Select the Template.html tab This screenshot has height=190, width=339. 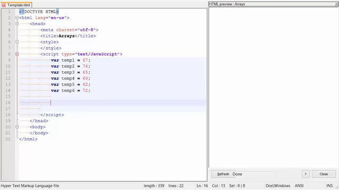point(16,5)
